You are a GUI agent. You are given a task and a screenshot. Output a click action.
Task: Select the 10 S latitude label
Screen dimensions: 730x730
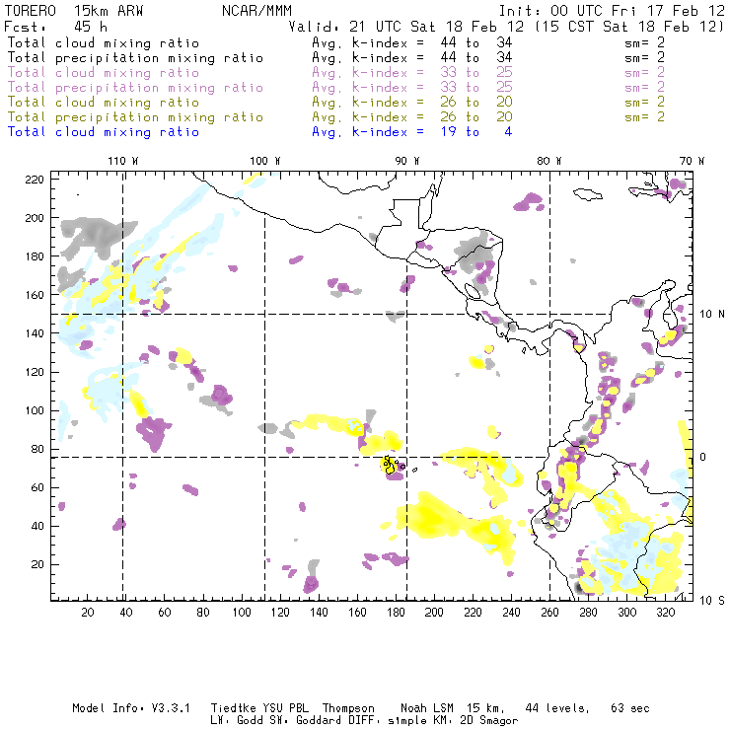click(x=711, y=600)
